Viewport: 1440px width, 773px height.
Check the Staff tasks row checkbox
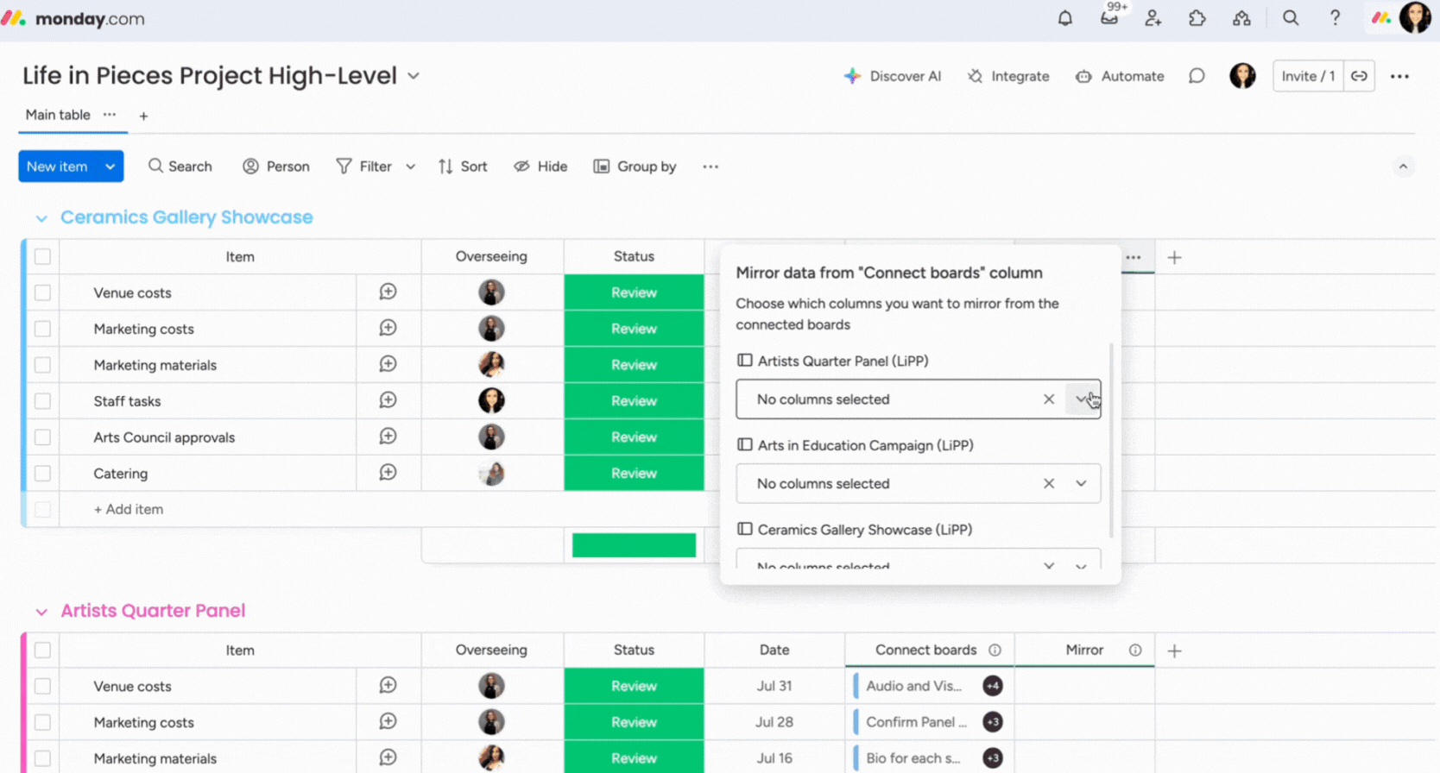coord(42,401)
